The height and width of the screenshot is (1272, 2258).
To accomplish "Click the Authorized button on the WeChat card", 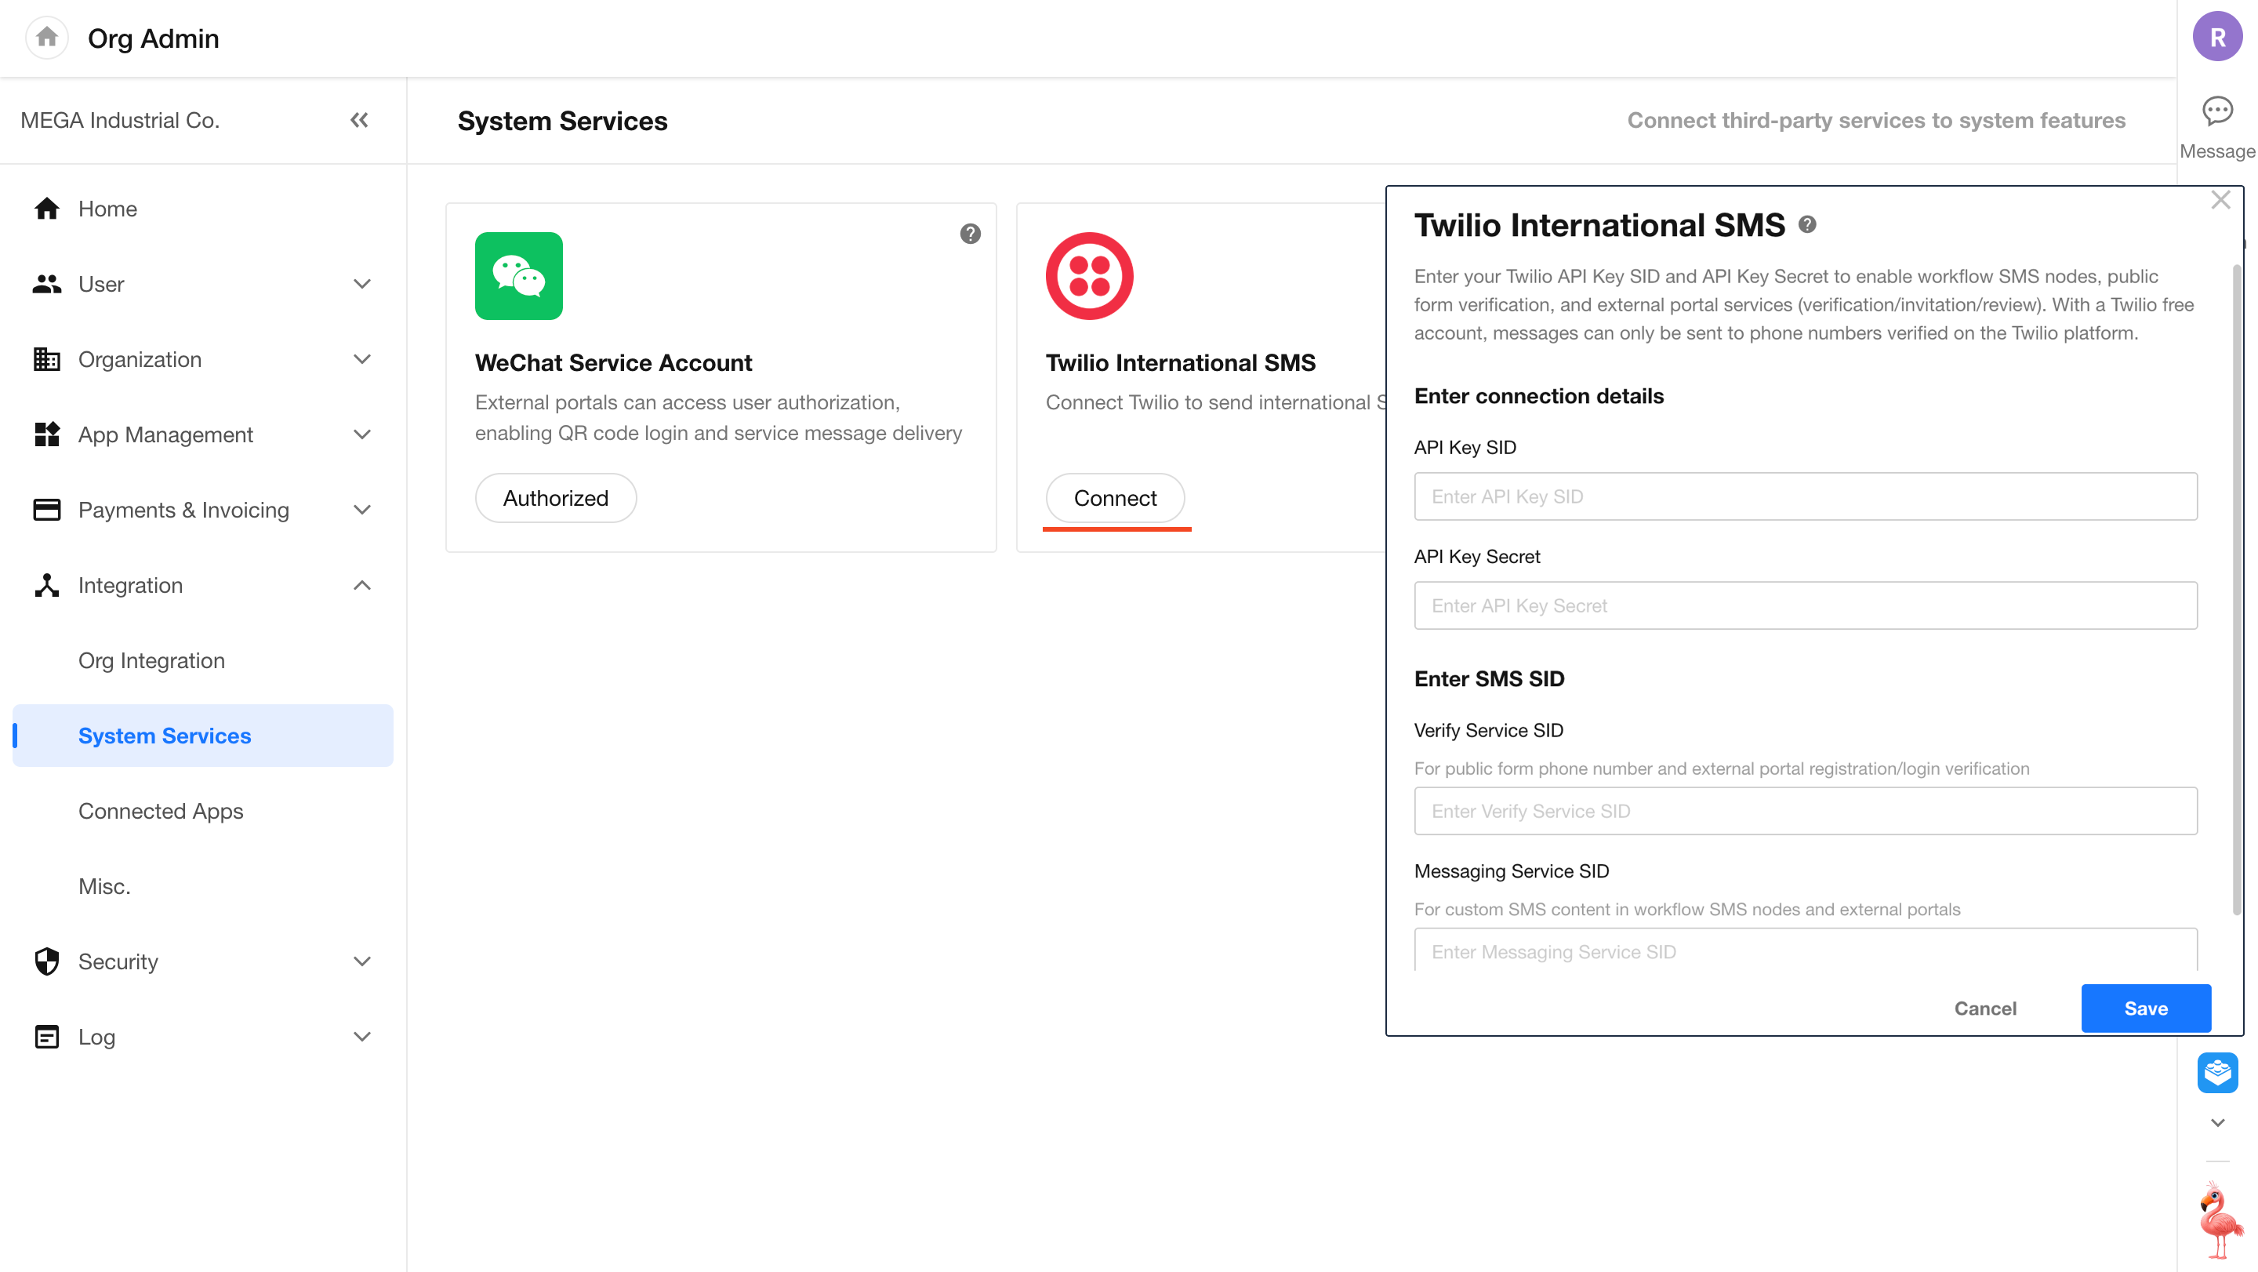I will (x=555, y=498).
